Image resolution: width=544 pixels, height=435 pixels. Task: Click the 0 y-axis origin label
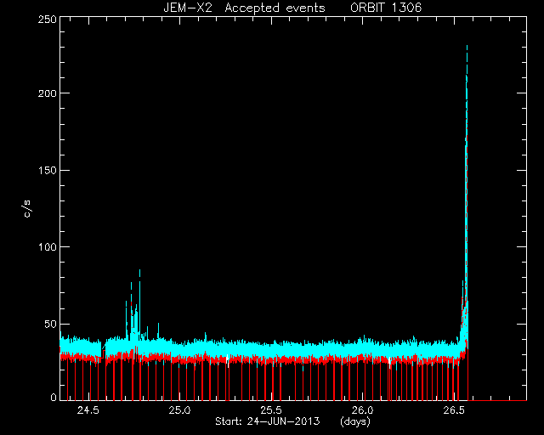54,397
